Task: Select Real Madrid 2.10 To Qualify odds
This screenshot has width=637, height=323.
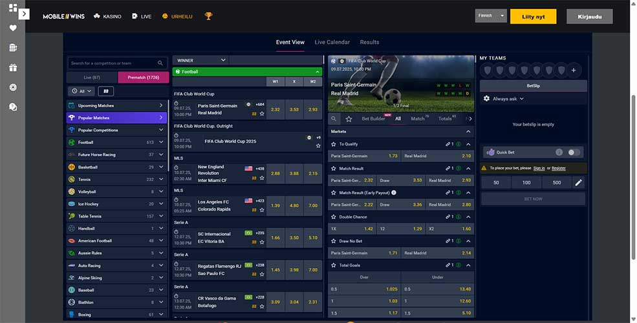Action: (x=438, y=156)
